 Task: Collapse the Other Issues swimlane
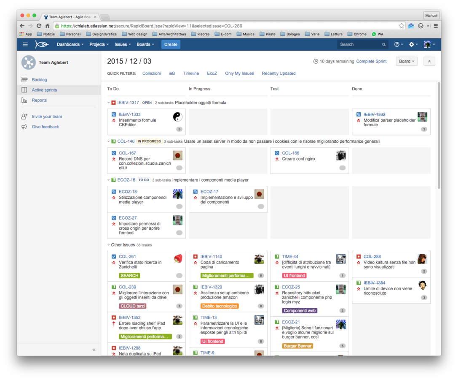point(109,245)
